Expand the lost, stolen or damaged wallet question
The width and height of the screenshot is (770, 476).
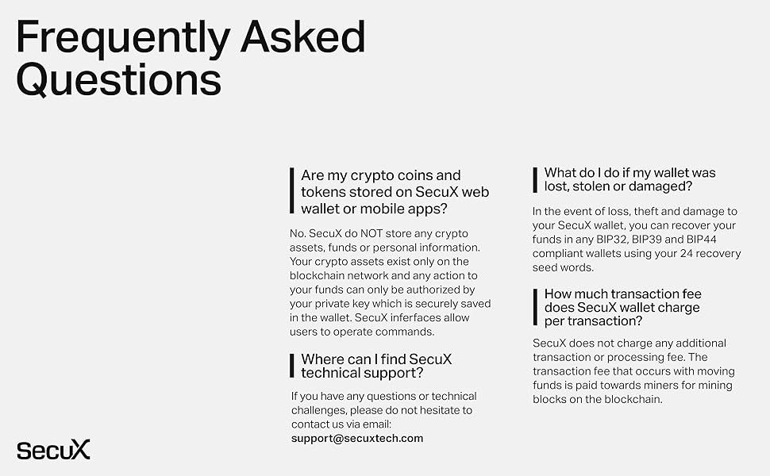pos(629,179)
